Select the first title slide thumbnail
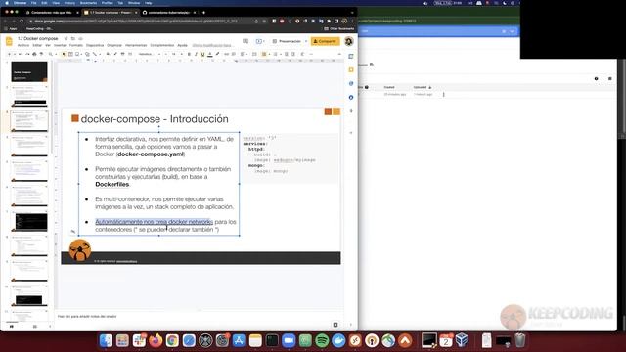Image resolution: width=626 pixels, height=352 pixels. tap(29, 71)
